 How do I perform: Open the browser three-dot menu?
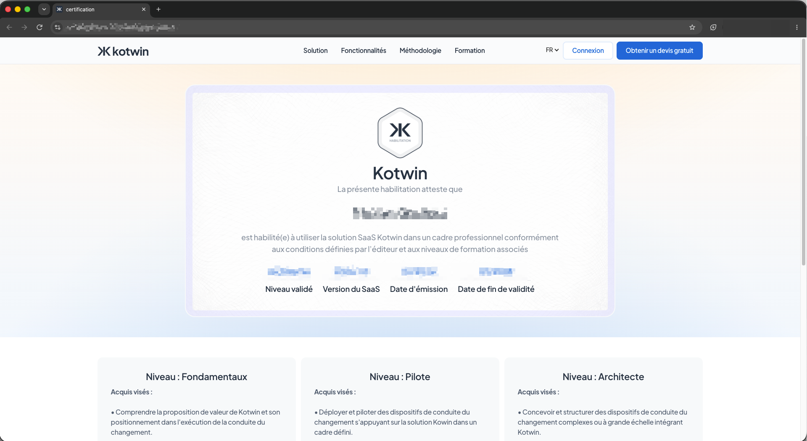pyautogui.click(x=797, y=27)
